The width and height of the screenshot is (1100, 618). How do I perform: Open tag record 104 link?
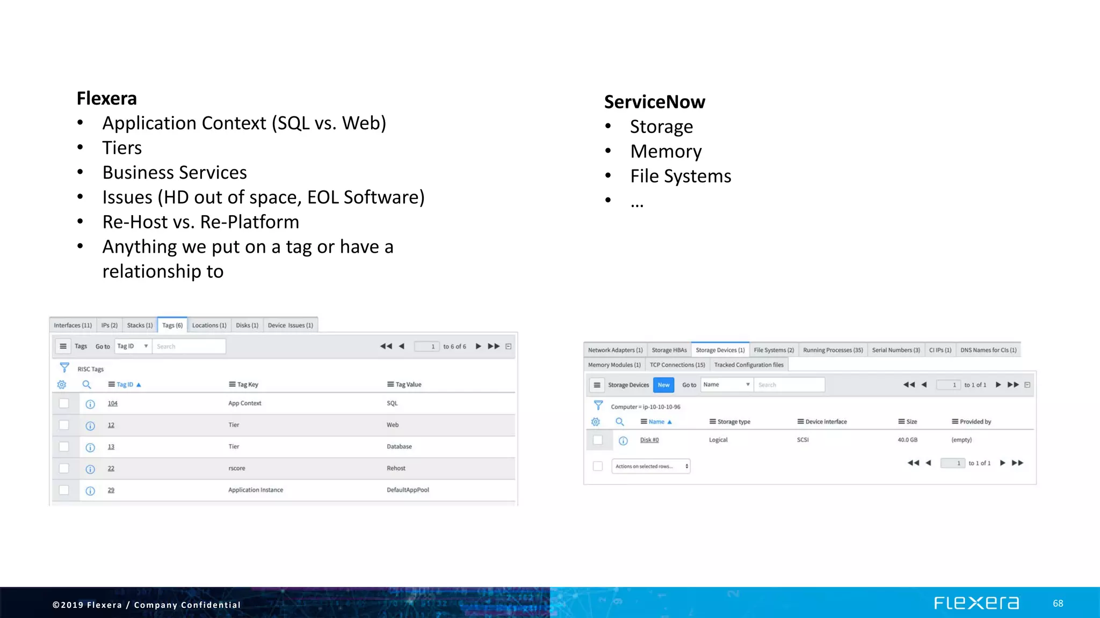coord(112,403)
